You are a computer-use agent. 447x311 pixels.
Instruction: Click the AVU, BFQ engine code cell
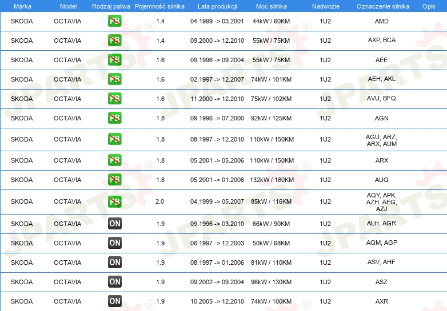pos(381,99)
